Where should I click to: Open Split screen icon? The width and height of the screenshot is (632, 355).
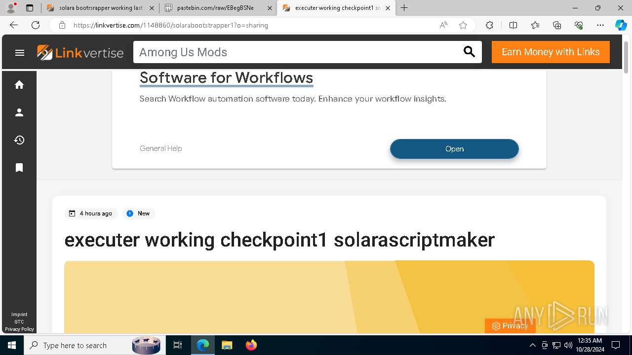point(513,25)
